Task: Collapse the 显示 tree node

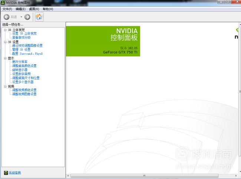Action: click(5, 58)
